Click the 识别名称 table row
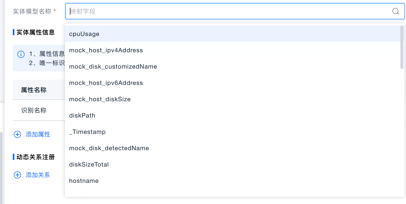The image size is (406, 204). tap(34, 110)
